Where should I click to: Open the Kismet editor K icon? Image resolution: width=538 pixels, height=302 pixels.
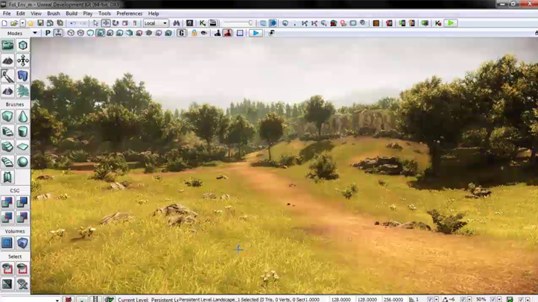[x=203, y=23]
